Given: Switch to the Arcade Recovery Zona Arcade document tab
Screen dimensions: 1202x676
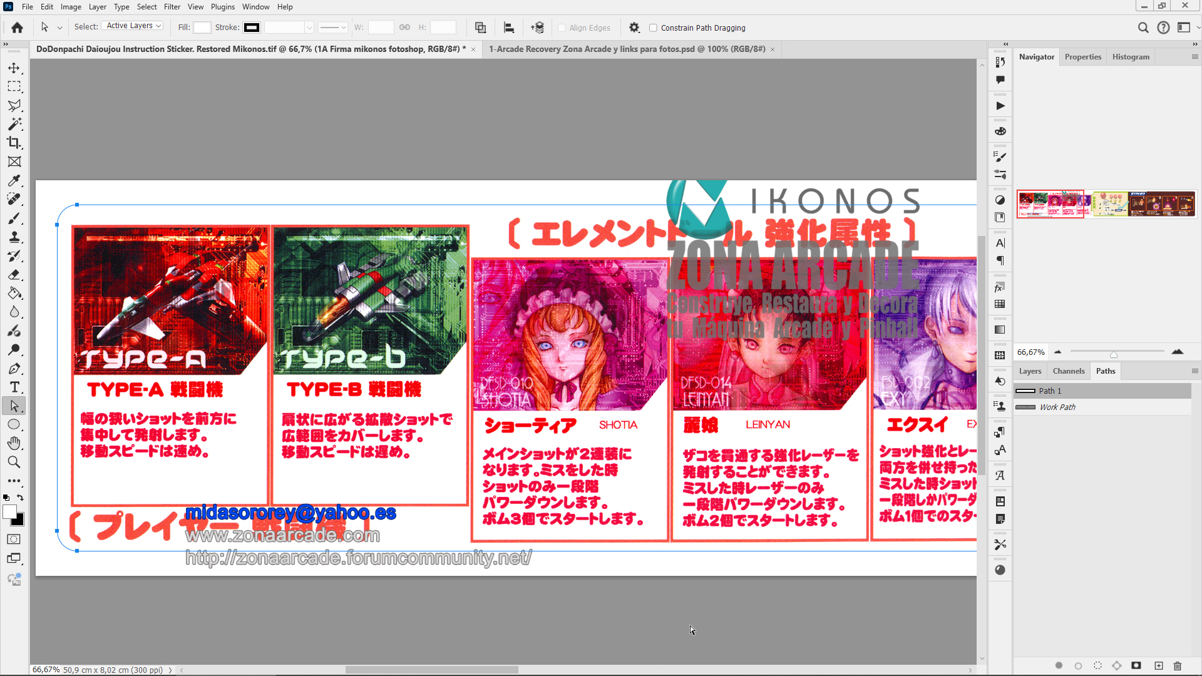Looking at the screenshot, I should coord(627,49).
